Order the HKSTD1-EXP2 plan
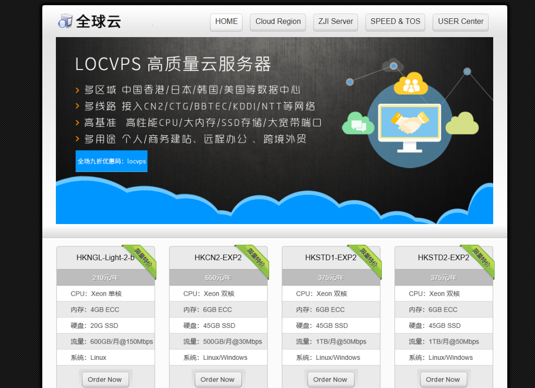Viewport: 535px width, 388px height. pos(330,380)
